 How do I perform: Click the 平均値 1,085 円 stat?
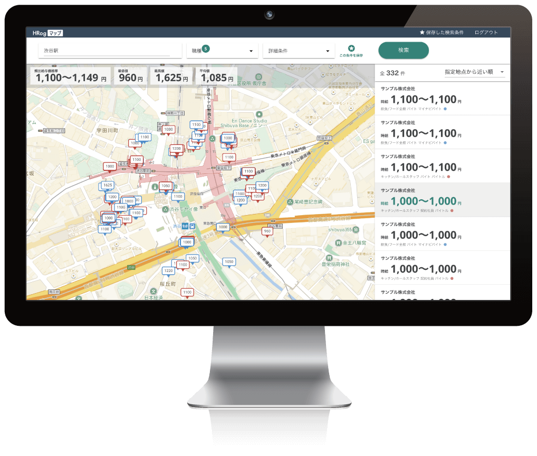217,76
